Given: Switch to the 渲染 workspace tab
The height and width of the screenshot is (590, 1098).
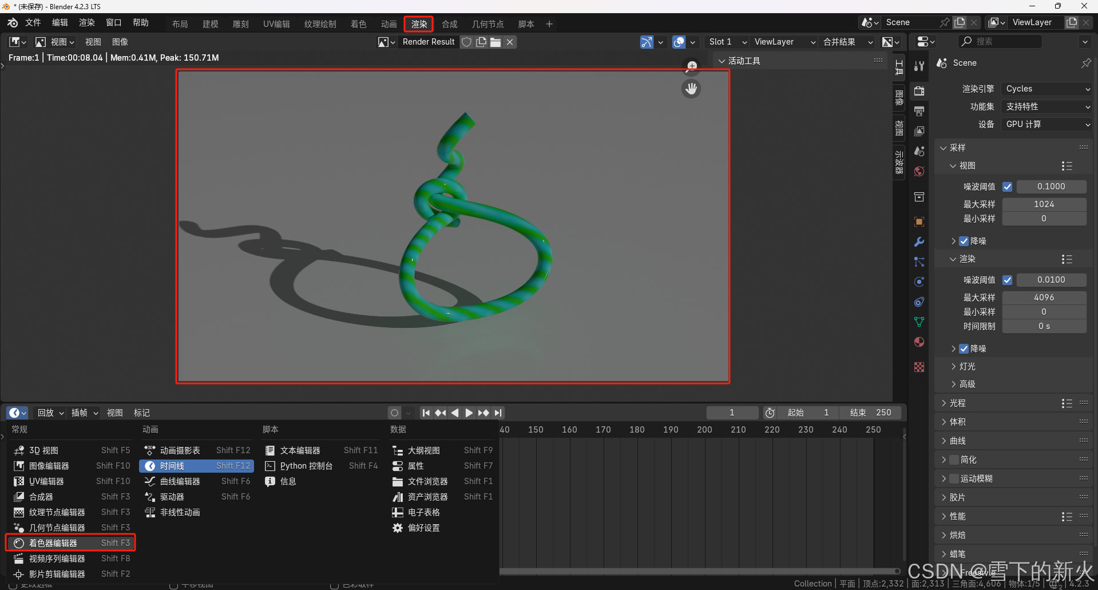Looking at the screenshot, I should tap(419, 24).
